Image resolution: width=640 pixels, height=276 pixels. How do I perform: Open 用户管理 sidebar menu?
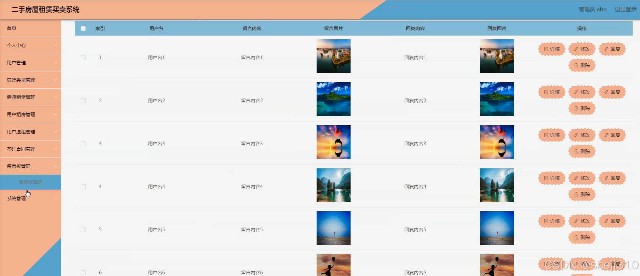point(31,63)
